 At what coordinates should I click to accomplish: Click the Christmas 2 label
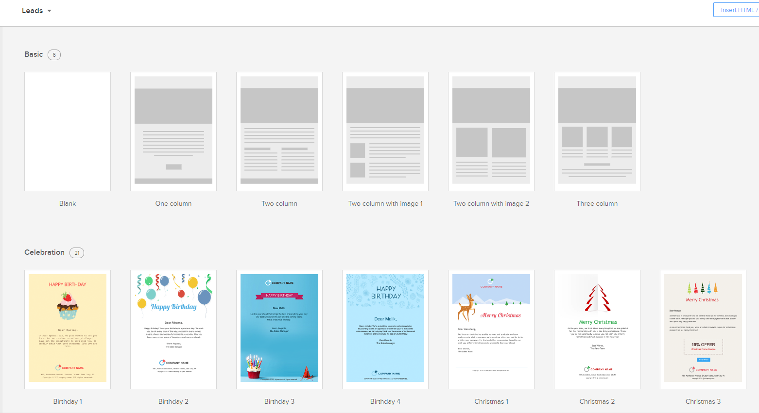pos(597,401)
